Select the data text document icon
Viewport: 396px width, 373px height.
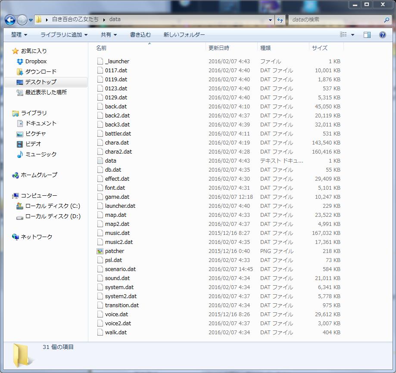(x=100, y=160)
